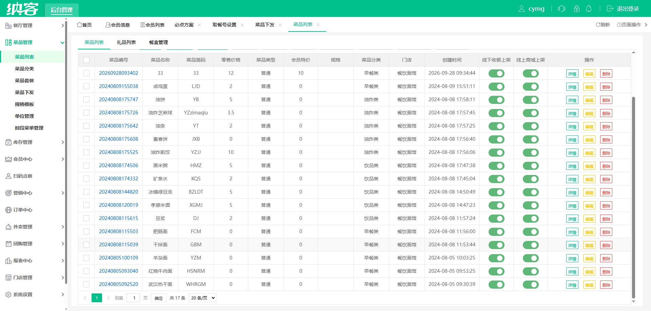Open the 会员信息 page tab

point(118,25)
